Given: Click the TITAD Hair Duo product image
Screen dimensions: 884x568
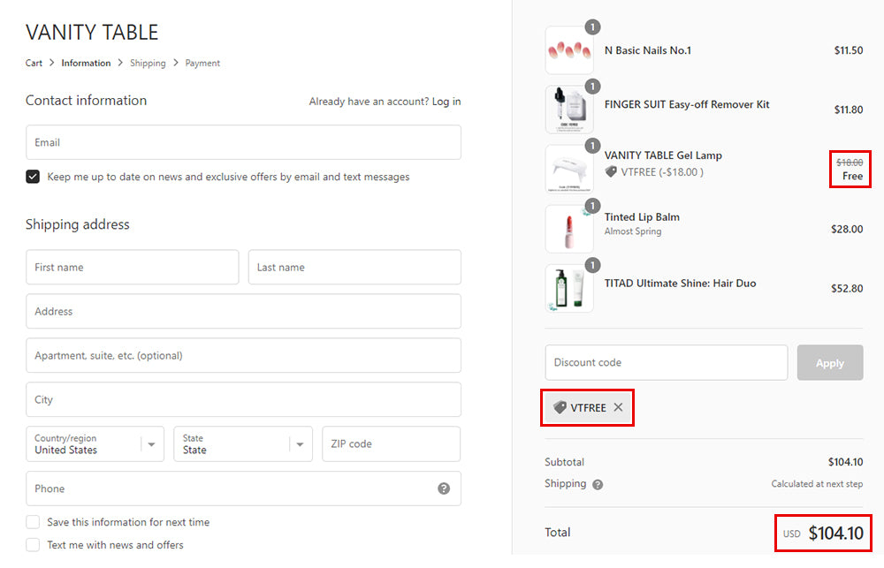Looking at the screenshot, I should point(569,288).
